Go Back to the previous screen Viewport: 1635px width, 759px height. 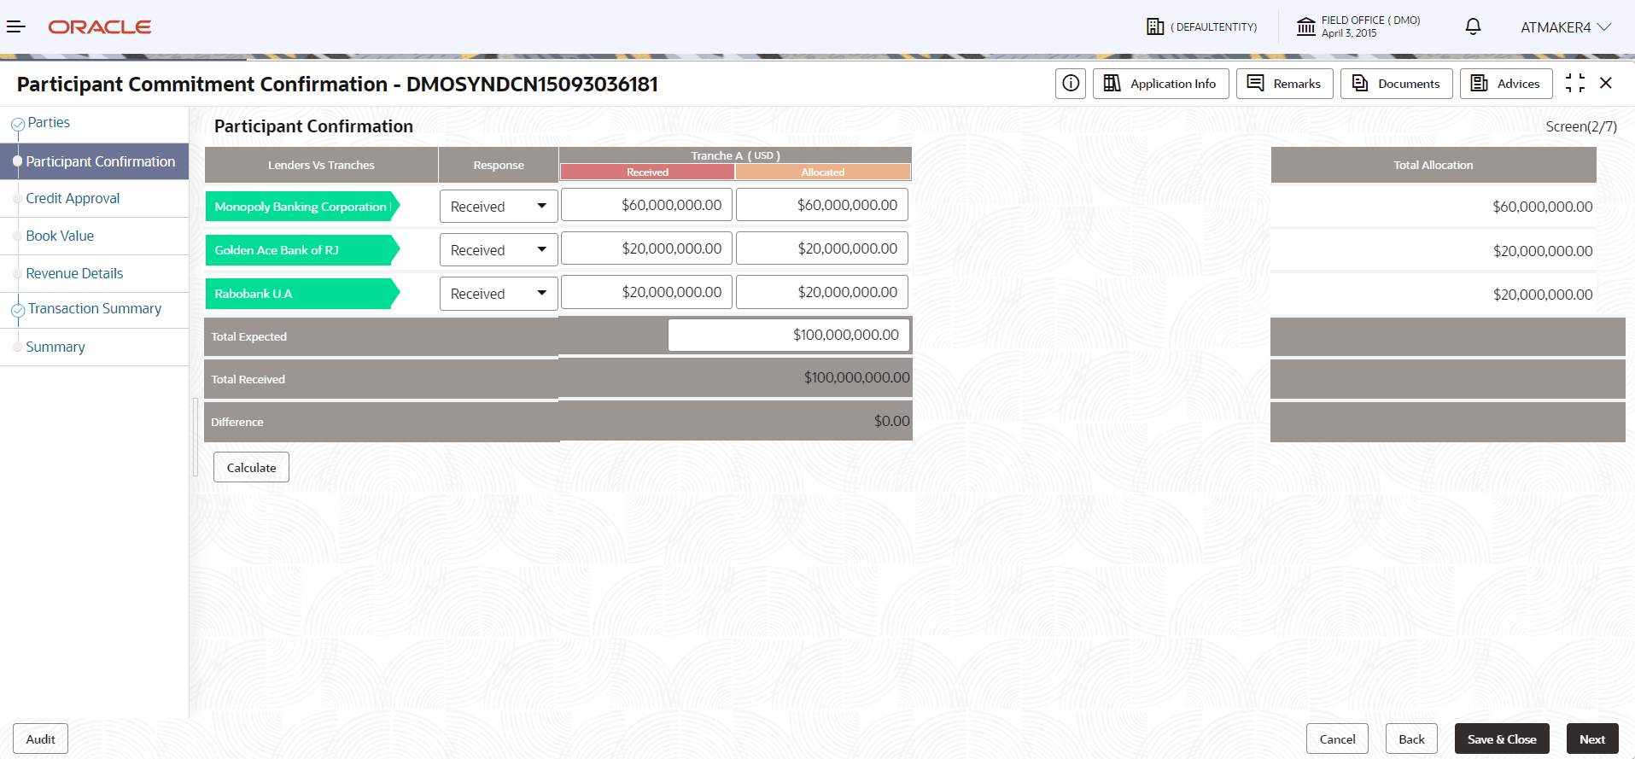1411,739
